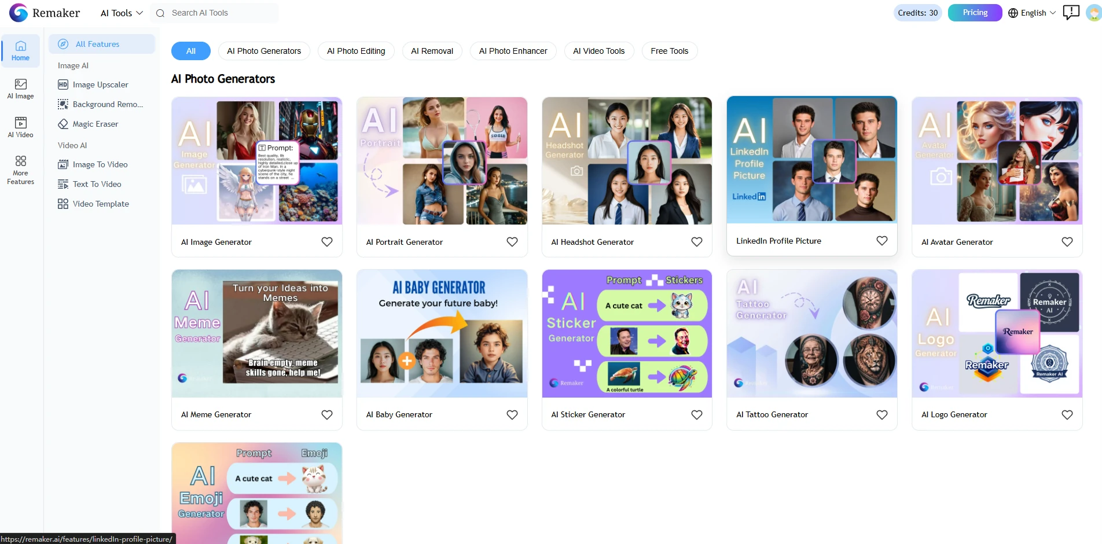Open AI Baby Generator title link
1102x544 pixels.
[x=399, y=415]
